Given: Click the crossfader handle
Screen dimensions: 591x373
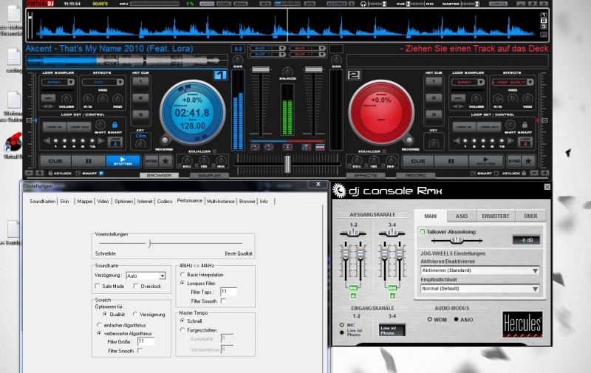Looking at the screenshot, I should click(x=287, y=164).
